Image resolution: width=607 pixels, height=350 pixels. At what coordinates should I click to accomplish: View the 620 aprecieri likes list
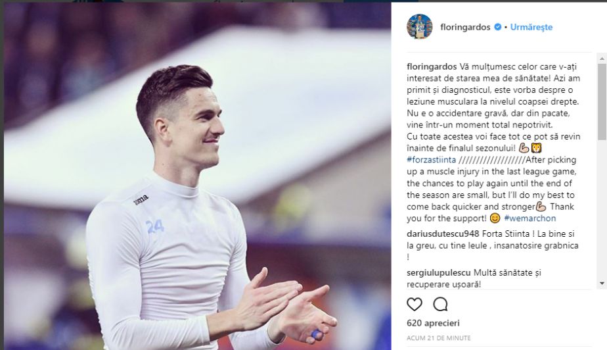433,323
